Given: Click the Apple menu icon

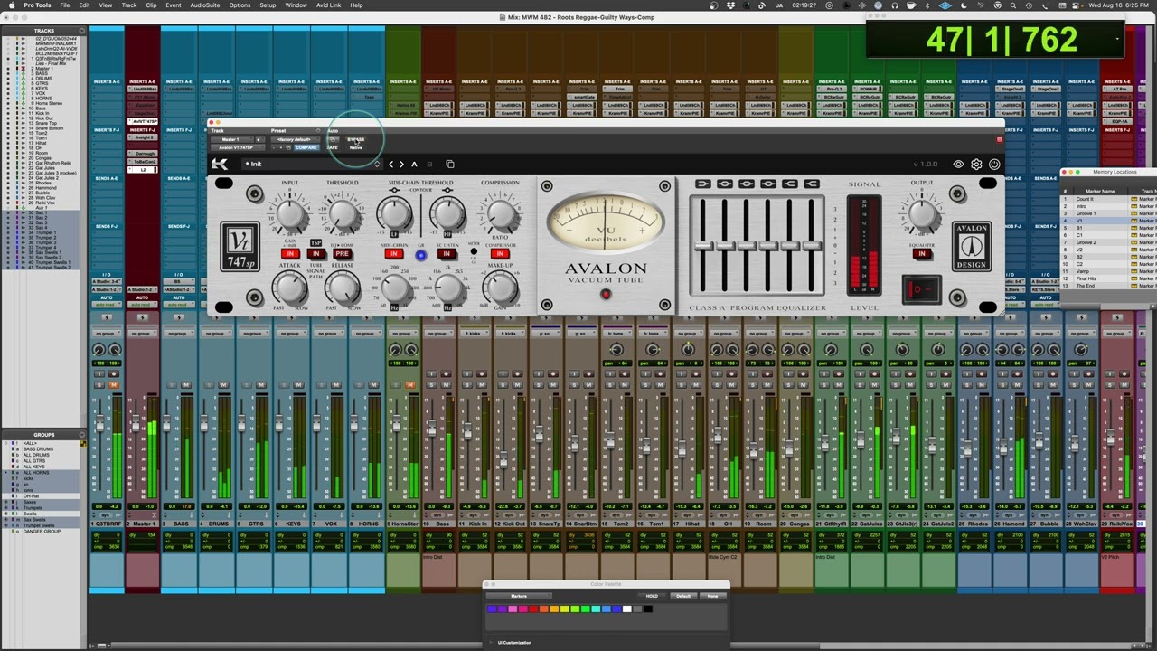Looking at the screenshot, I should point(11,5).
